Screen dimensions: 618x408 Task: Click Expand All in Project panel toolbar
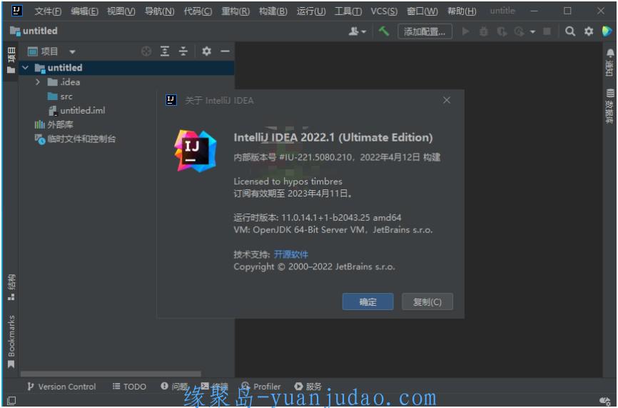[x=165, y=51]
